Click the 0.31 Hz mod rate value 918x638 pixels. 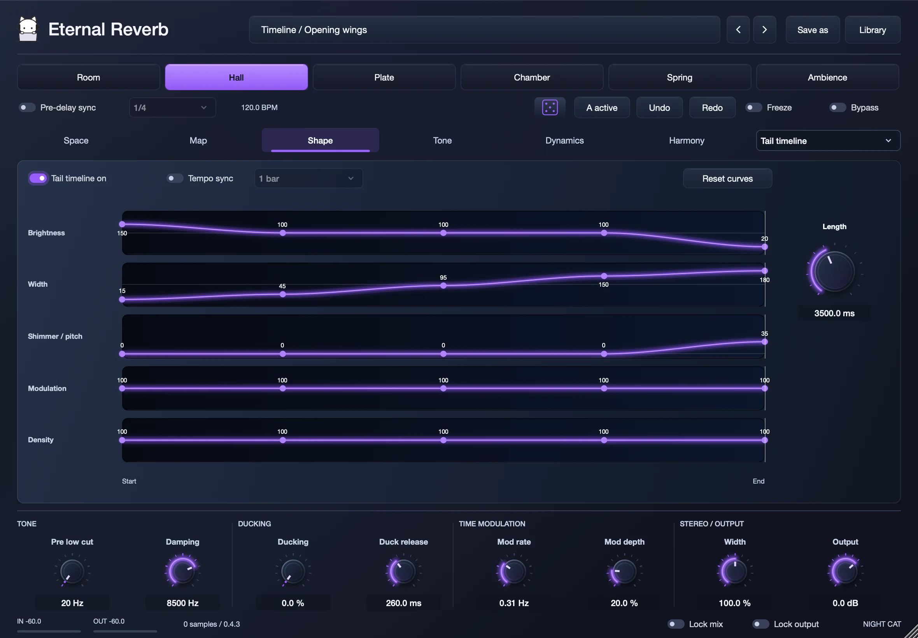tap(513, 603)
